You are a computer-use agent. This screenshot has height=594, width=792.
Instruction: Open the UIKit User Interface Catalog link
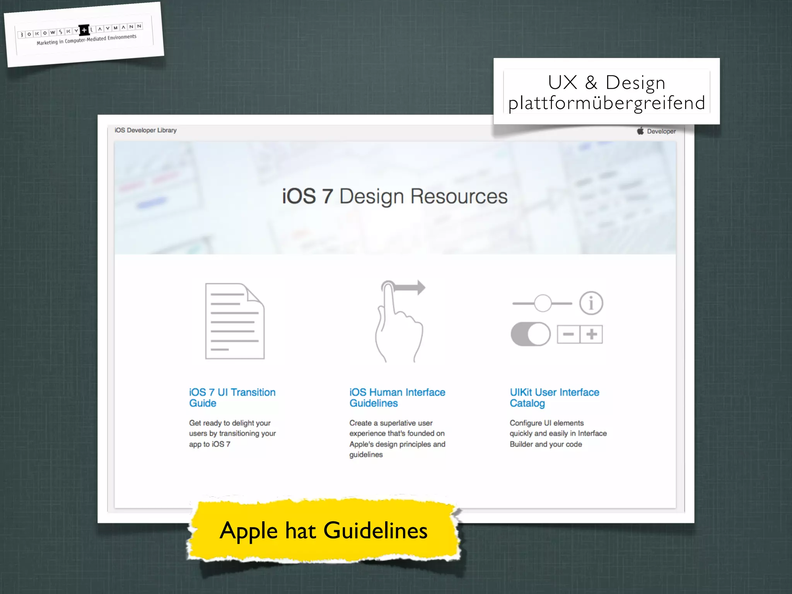click(x=554, y=398)
